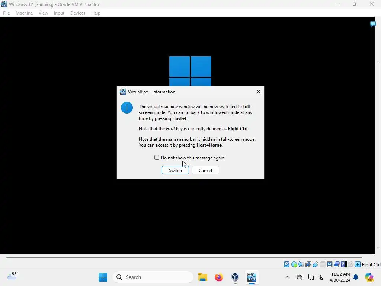Open the VirtualBox notification center icon

[373, 24]
